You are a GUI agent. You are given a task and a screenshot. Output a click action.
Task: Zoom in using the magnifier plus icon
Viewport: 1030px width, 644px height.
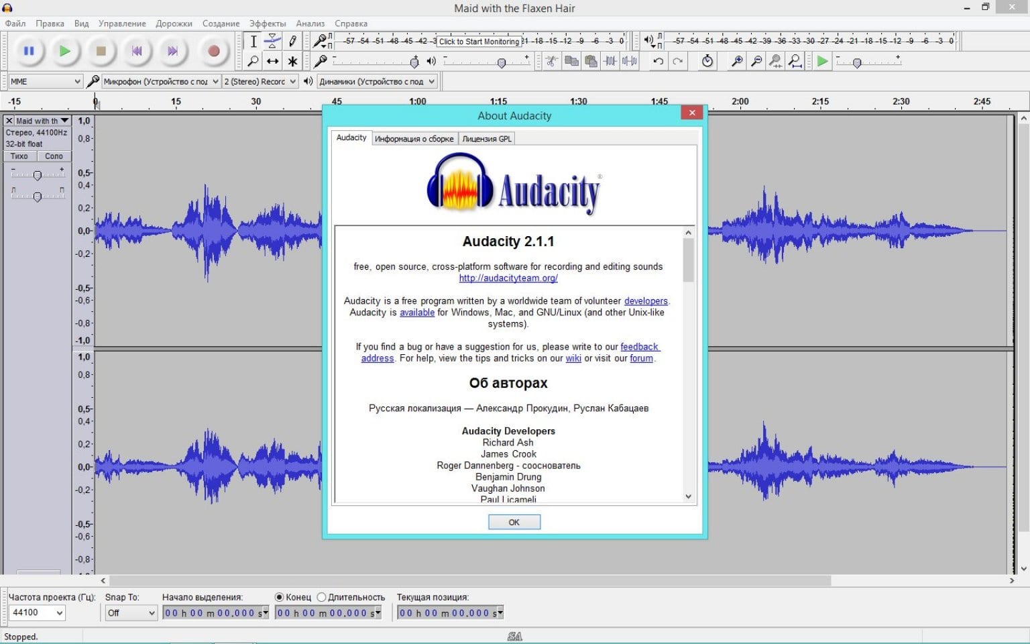click(x=736, y=61)
